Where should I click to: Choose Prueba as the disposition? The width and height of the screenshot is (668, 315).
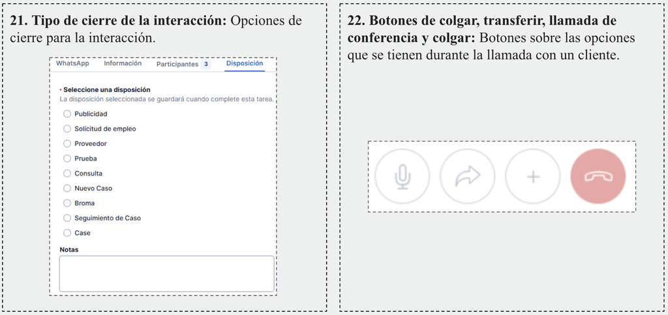(67, 158)
